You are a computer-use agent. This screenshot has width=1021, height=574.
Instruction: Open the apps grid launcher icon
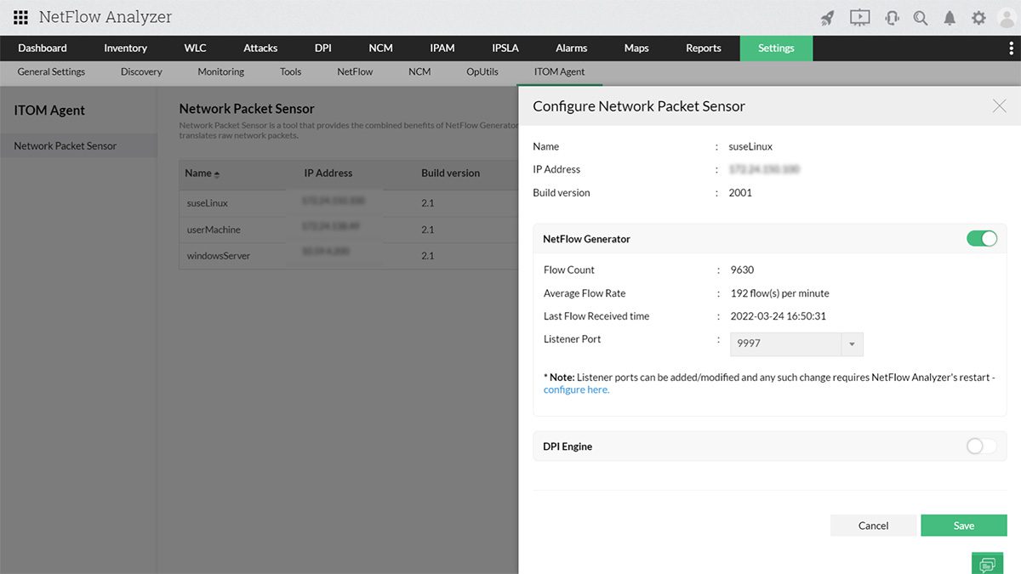pyautogui.click(x=21, y=17)
